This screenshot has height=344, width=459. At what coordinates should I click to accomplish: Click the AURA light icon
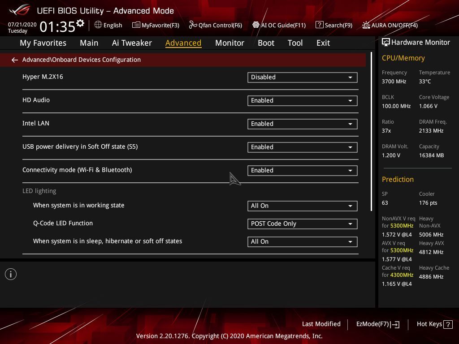(366, 25)
